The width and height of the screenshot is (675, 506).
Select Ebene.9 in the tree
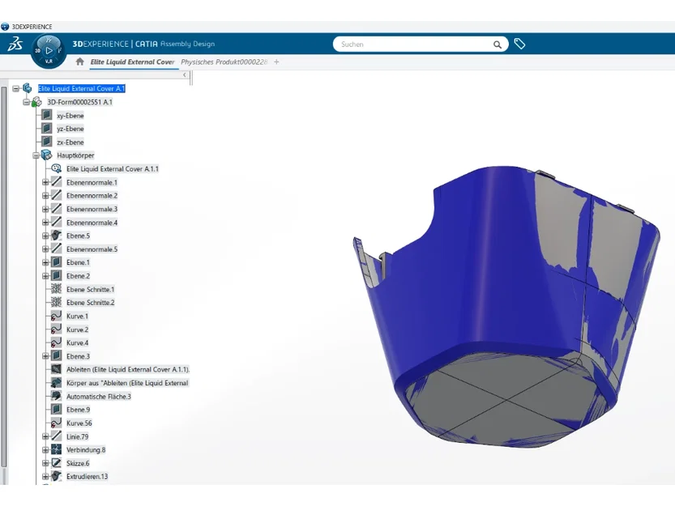78,410
